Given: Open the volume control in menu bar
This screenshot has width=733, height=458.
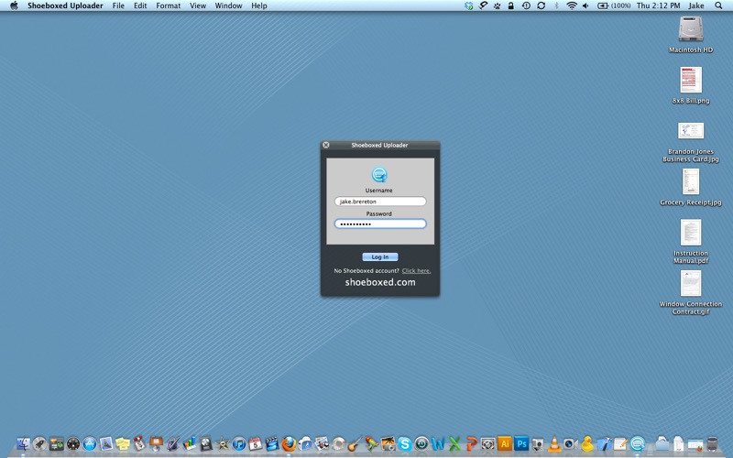Looking at the screenshot, I should pyautogui.click(x=585, y=5).
